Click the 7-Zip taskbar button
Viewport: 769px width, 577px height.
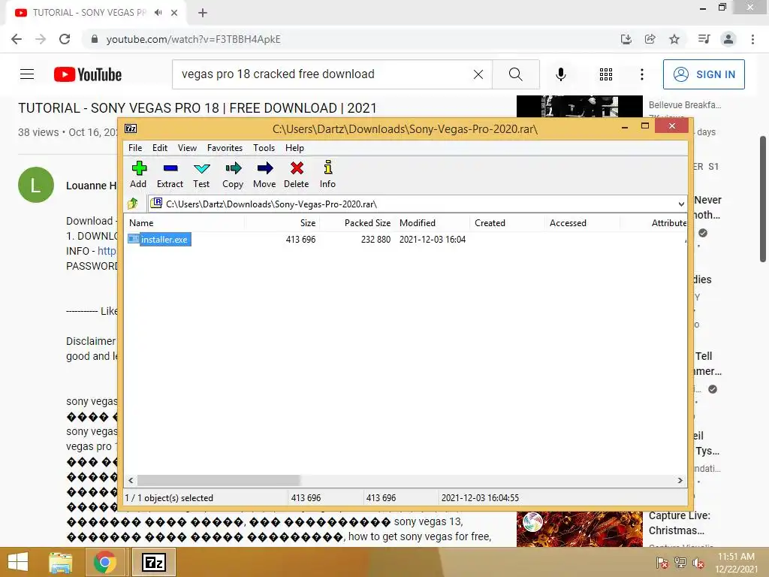pyautogui.click(x=153, y=562)
